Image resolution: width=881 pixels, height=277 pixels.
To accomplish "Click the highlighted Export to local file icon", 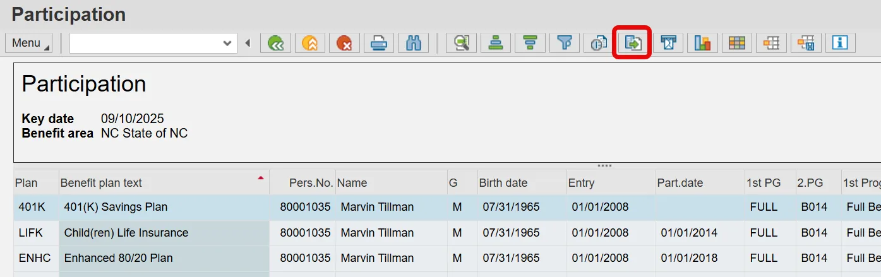I will [x=633, y=43].
